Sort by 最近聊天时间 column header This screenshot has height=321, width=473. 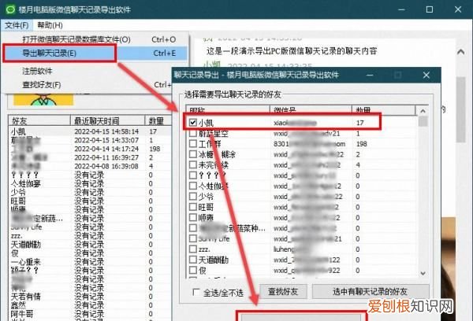[x=108, y=120]
